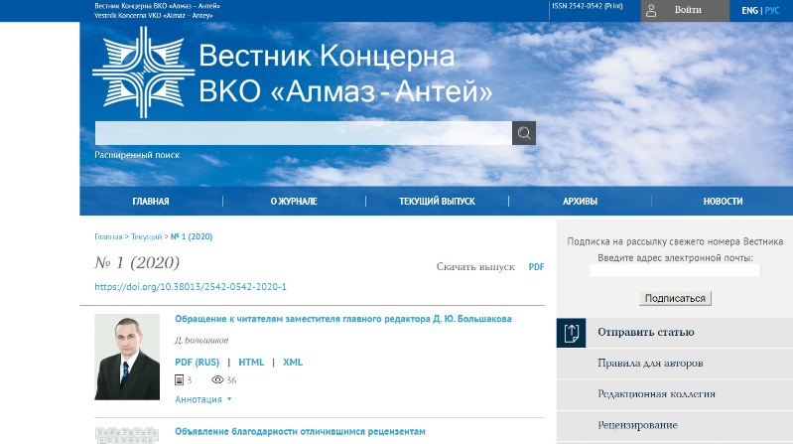Viewport: 793px width, 444px height.
Task: Switch language to РУС
Action: point(774,11)
